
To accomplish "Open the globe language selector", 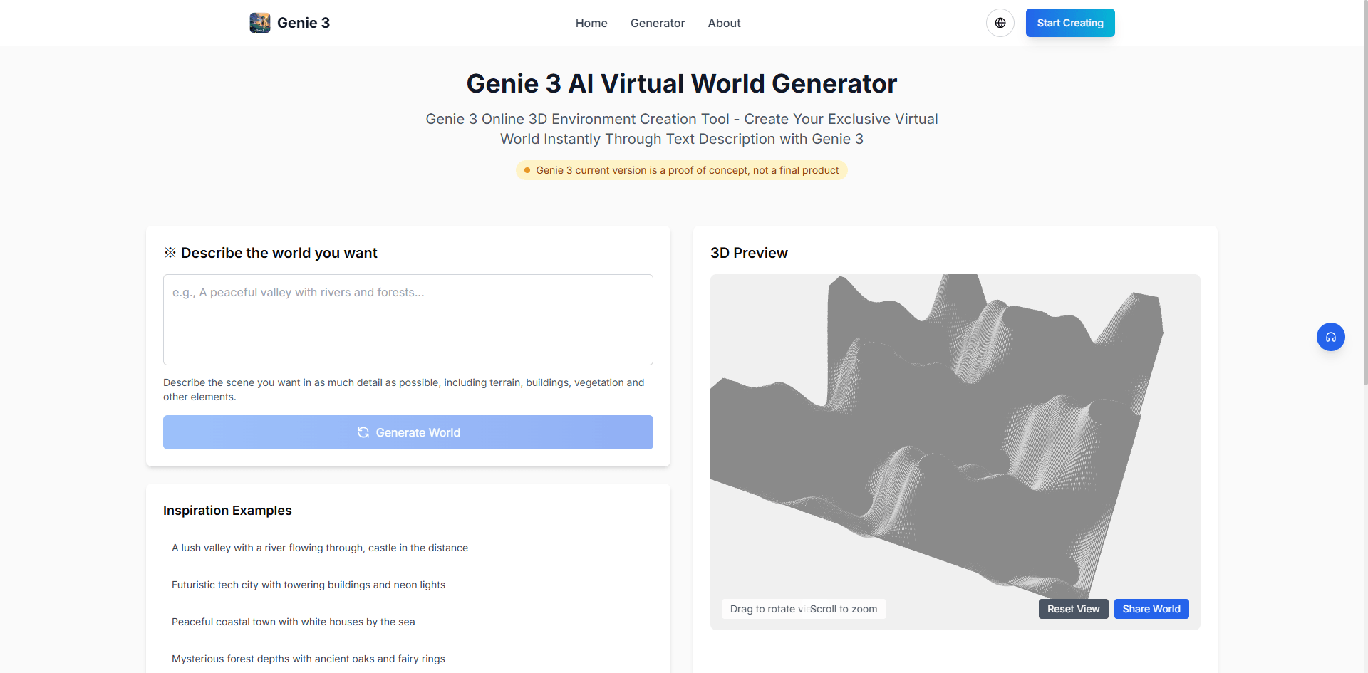I will coord(1000,23).
